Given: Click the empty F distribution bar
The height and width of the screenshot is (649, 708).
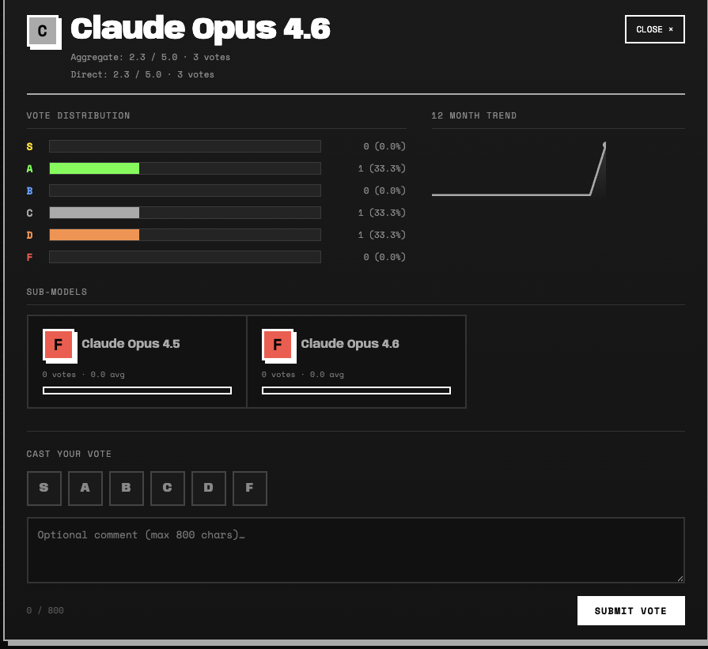Looking at the screenshot, I should (x=185, y=257).
